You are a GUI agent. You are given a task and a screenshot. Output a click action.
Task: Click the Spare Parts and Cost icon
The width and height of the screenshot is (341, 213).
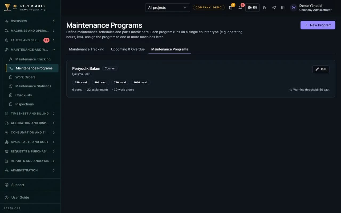pyautogui.click(x=7, y=142)
